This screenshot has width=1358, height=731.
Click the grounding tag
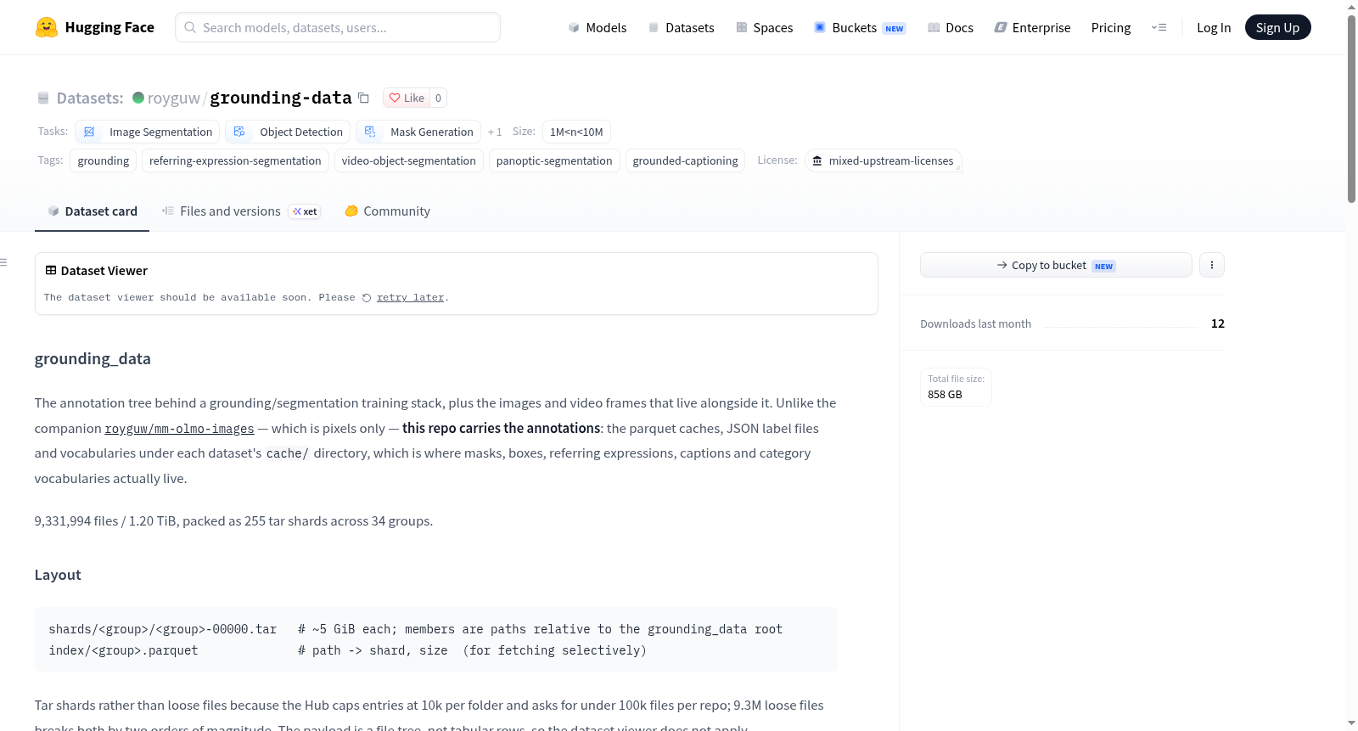[104, 160]
